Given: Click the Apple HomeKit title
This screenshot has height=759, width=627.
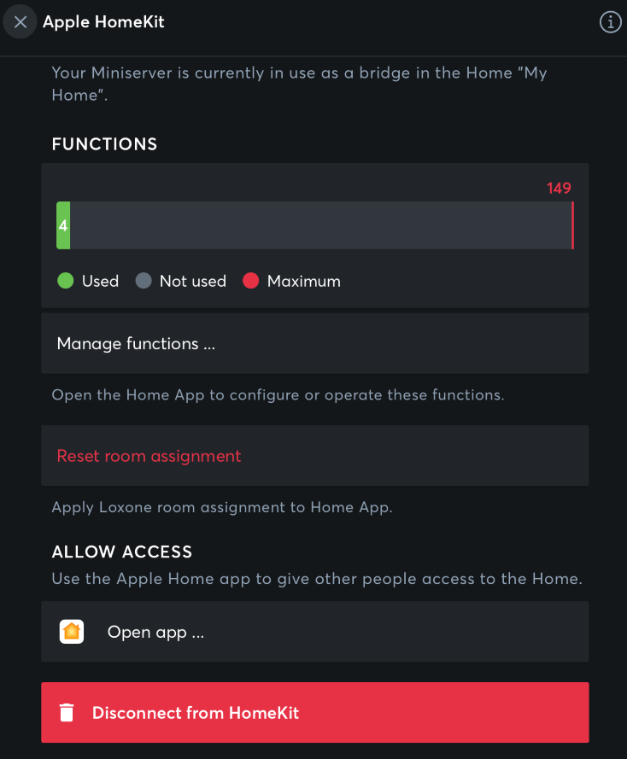Looking at the screenshot, I should point(103,22).
